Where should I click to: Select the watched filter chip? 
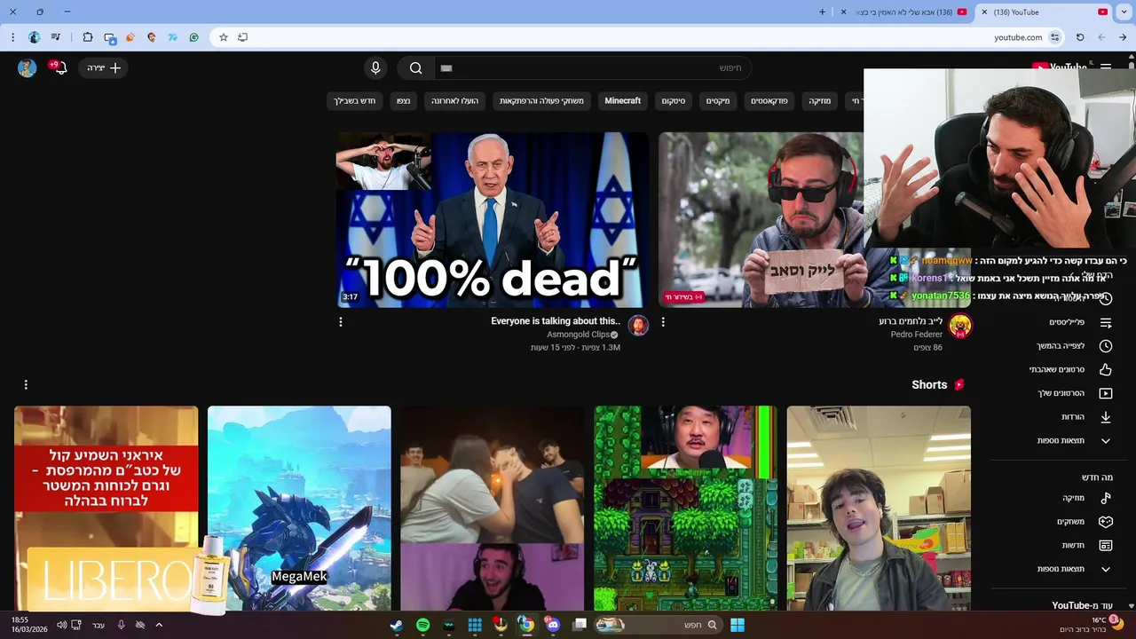click(403, 101)
